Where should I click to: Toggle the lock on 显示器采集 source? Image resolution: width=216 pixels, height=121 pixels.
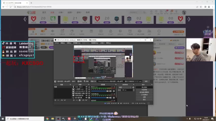tap(89, 98)
